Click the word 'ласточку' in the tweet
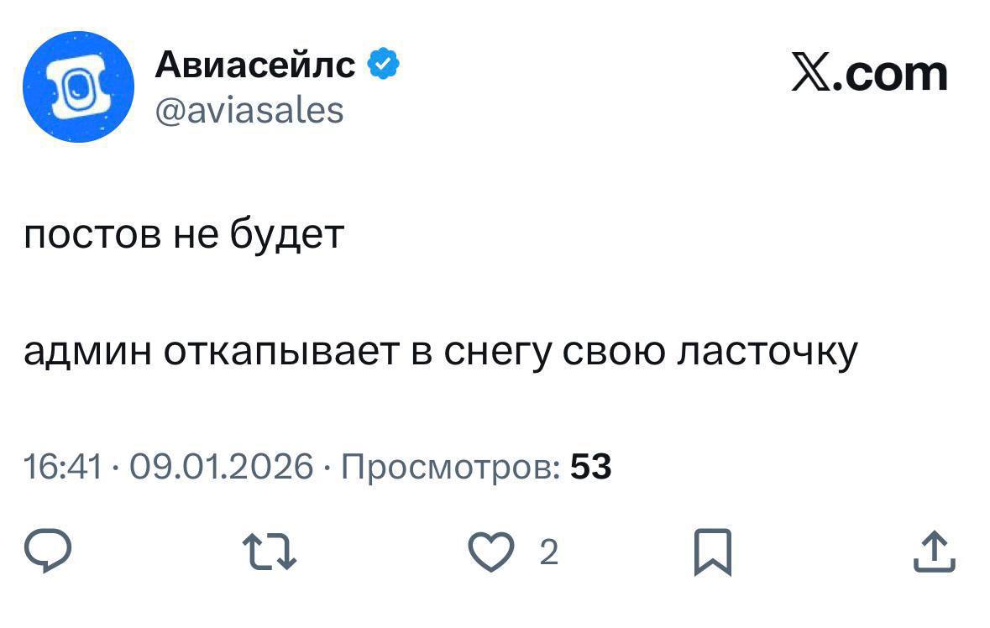Viewport: 990px width, 628px height. coord(767,353)
